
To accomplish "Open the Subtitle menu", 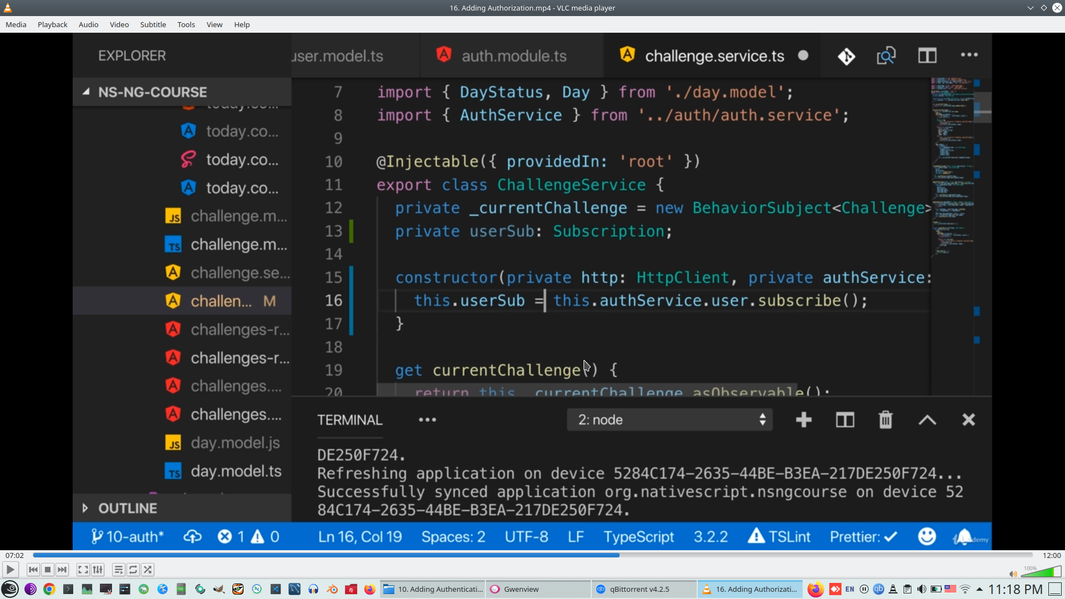I will pyautogui.click(x=153, y=24).
